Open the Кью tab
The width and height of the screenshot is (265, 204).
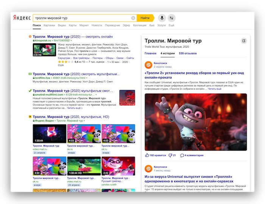coord(152,25)
